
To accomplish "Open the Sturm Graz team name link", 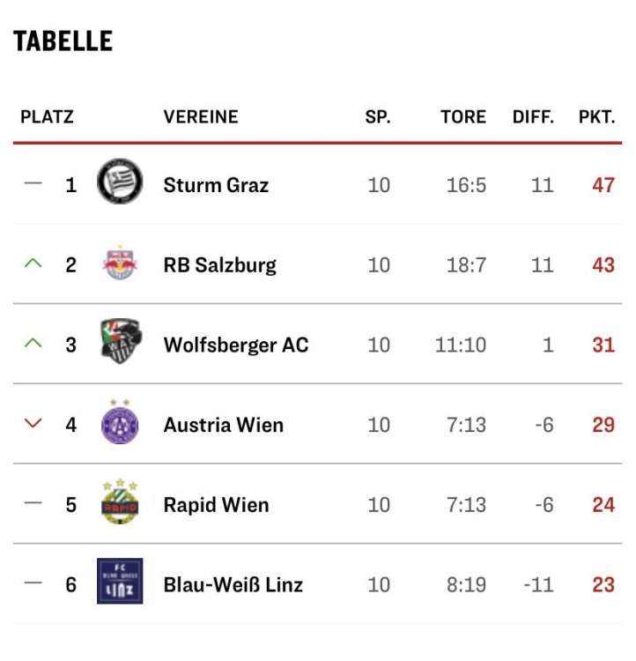I will 216,185.
